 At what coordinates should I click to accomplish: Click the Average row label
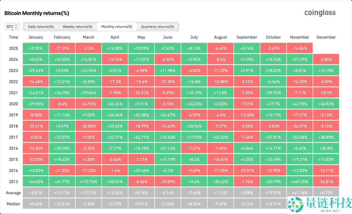[x=13, y=193]
